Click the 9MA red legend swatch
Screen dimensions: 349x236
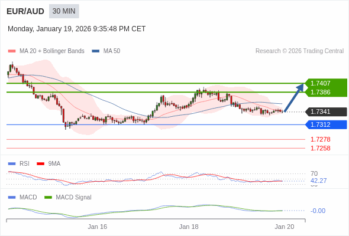40,164
